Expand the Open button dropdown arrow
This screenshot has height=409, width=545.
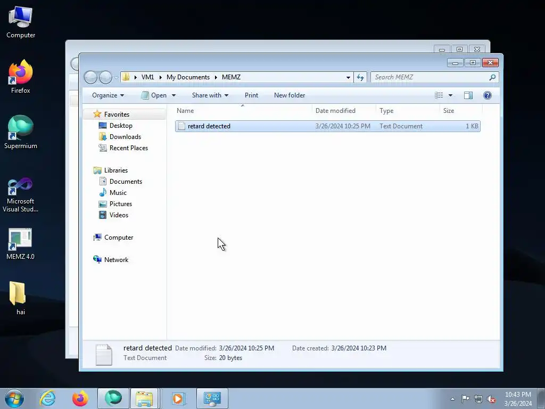pyautogui.click(x=174, y=95)
